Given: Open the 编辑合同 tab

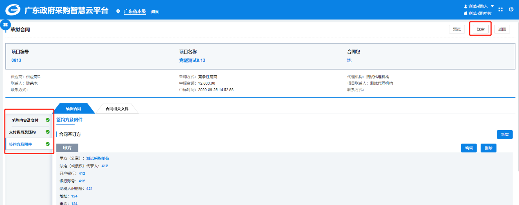Looking at the screenshot, I should pyautogui.click(x=74, y=109).
